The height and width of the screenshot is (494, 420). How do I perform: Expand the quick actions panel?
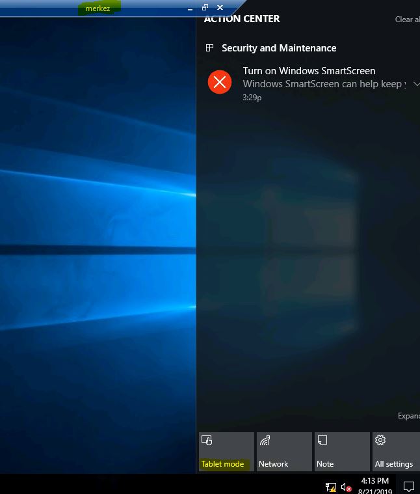coord(409,416)
